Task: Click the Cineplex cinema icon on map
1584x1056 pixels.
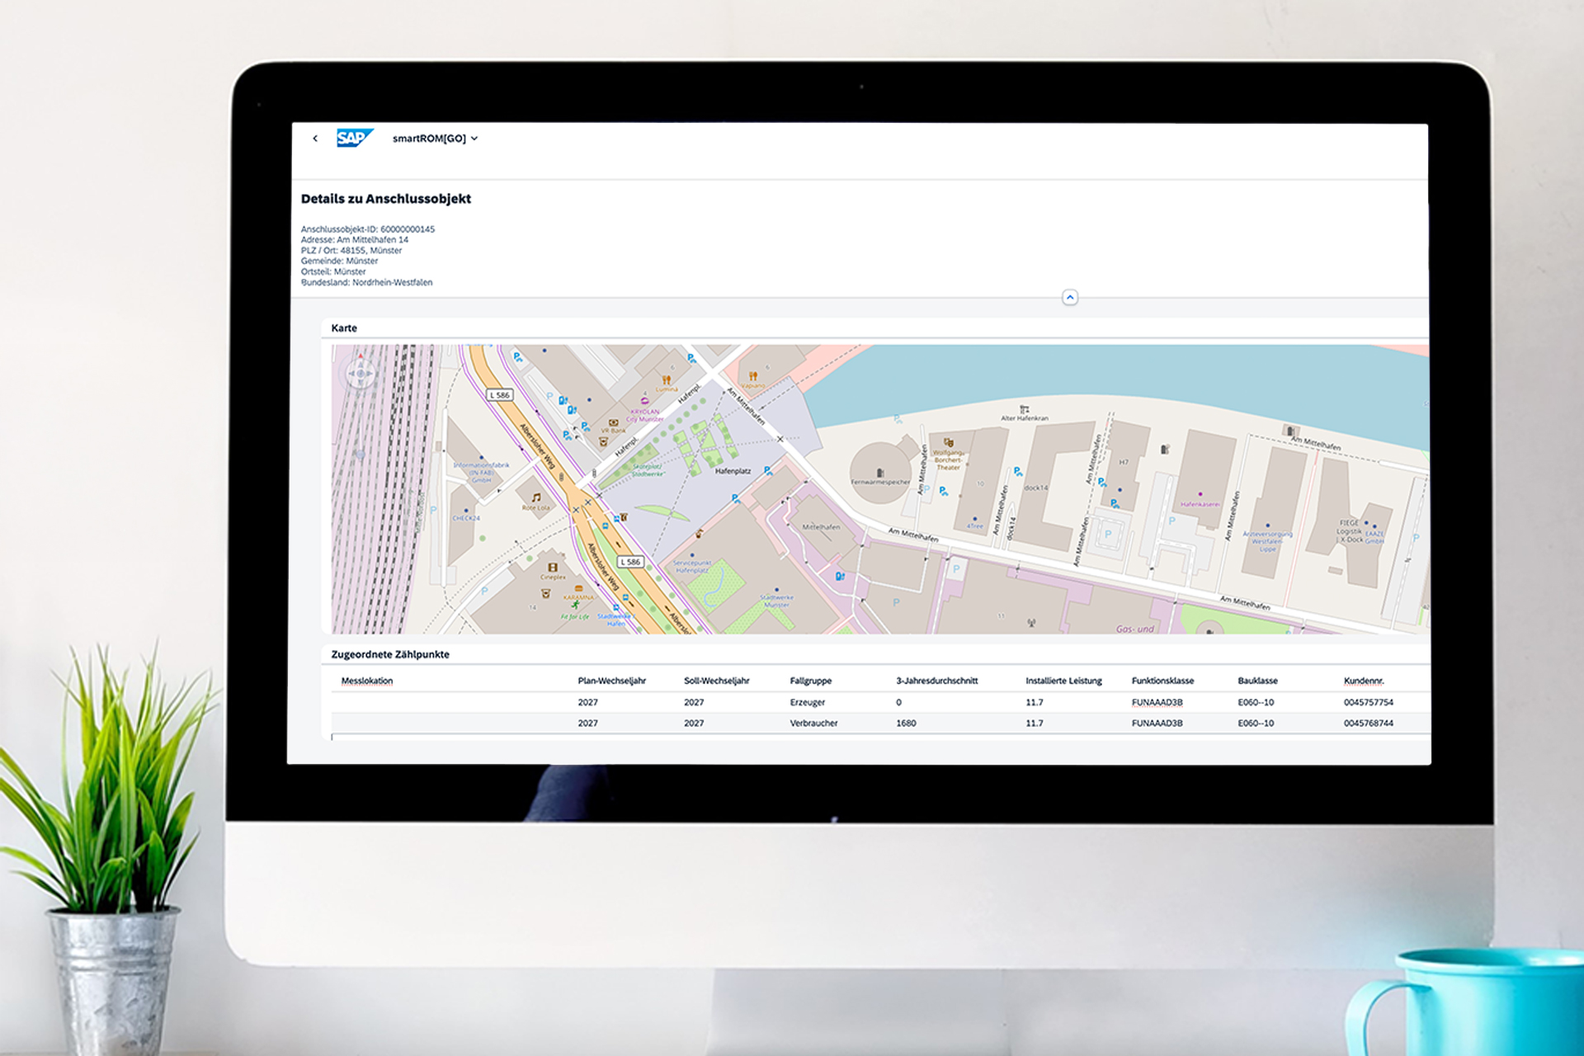Action: pyautogui.click(x=552, y=568)
